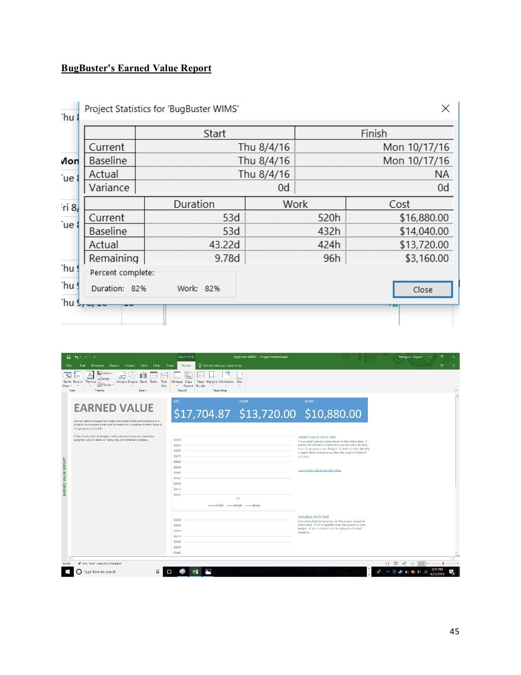Insert a Chart into the report
521x675 pixels.
(x=143, y=377)
